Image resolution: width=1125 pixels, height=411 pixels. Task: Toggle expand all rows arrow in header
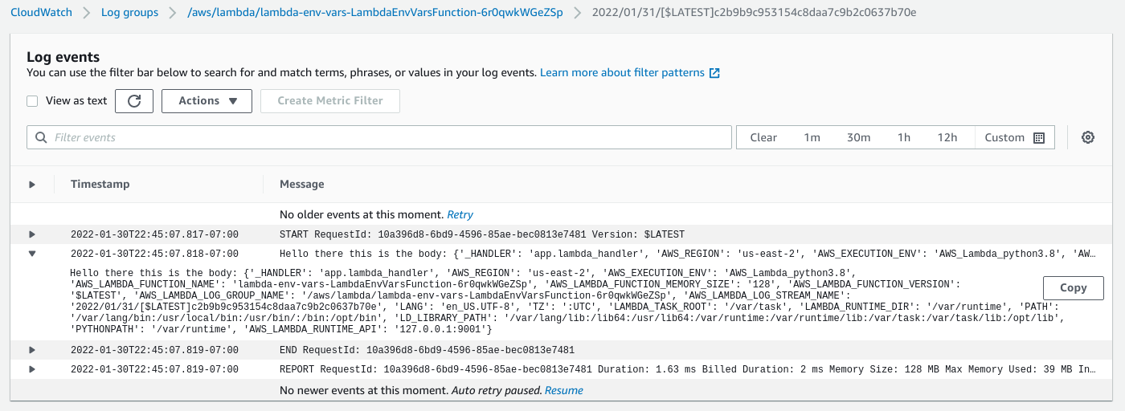click(x=32, y=185)
